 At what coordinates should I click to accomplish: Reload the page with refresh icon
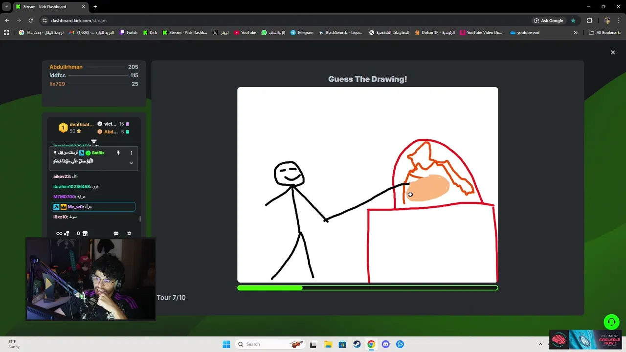pyautogui.click(x=30, y=21)
